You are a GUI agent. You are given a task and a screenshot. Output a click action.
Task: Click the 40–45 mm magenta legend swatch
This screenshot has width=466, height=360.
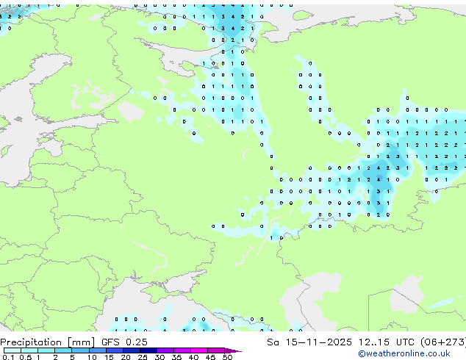coord(199,350)
